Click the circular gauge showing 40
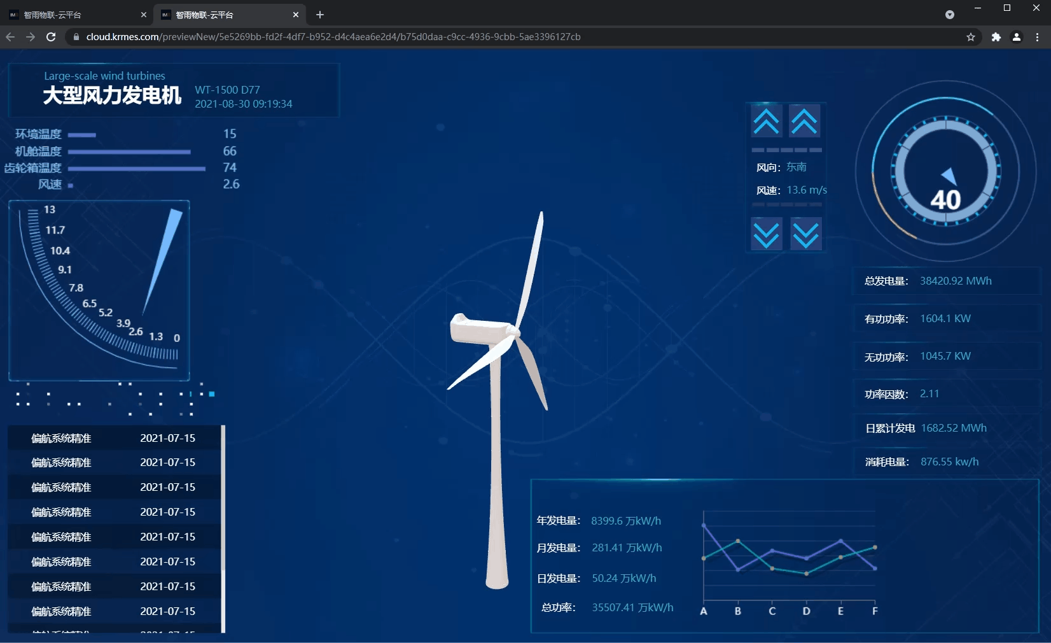The height and width of the screenshot is (643, 1051). point(945,172)
